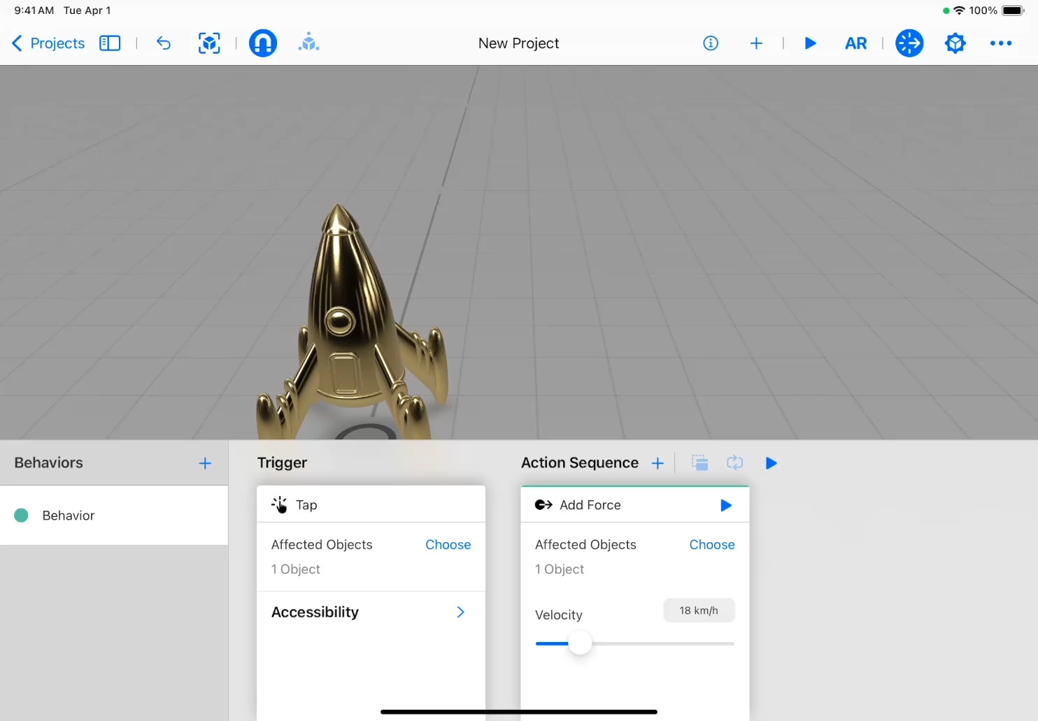Choose affected objects for Tap trigger
The width and height of the screenshot is (1038, 721).
[448, 545]
